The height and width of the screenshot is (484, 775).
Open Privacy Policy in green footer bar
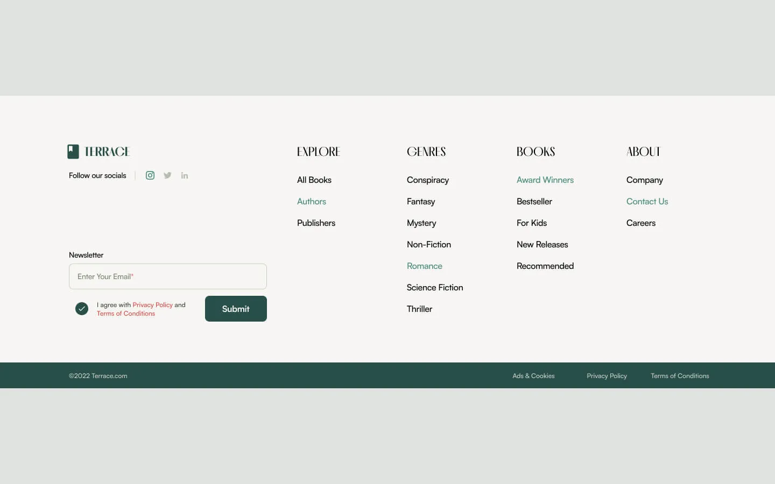pos(607,376)
